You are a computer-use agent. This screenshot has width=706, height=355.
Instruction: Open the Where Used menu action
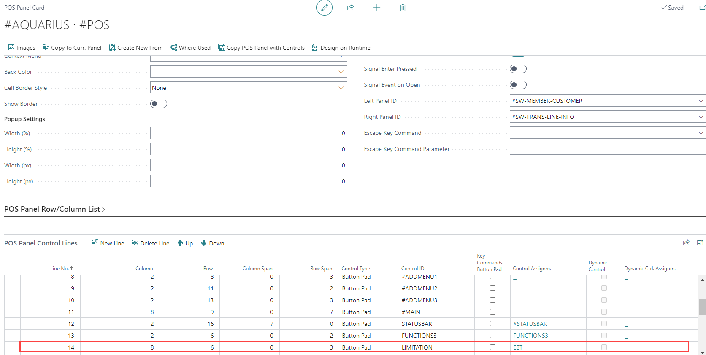(x=190, y=48)
